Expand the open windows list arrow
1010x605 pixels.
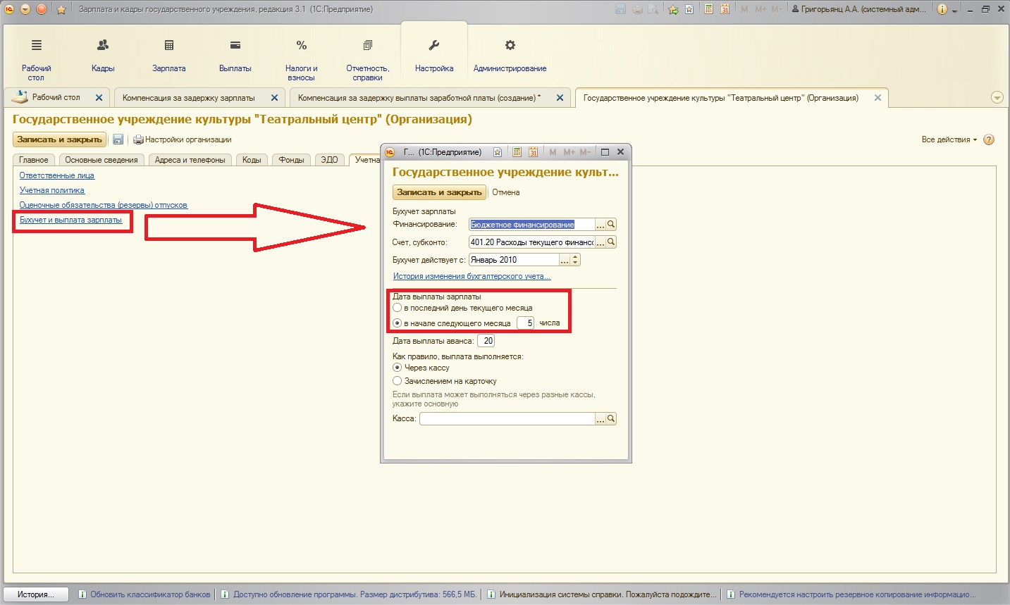(x=997, y=98)
